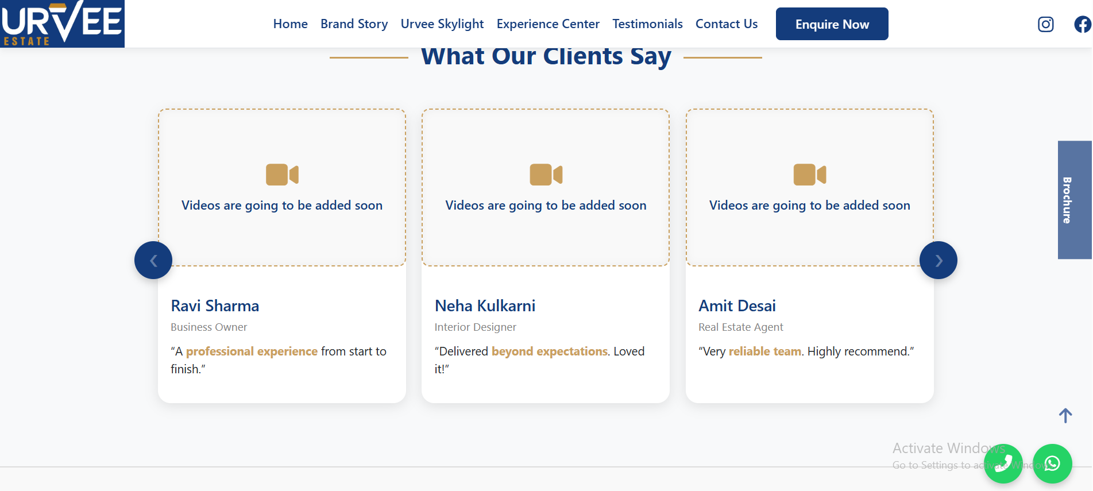Open the Contact Us page
The height and width of the screenshot is (491, 1093).
coord(726,24)
